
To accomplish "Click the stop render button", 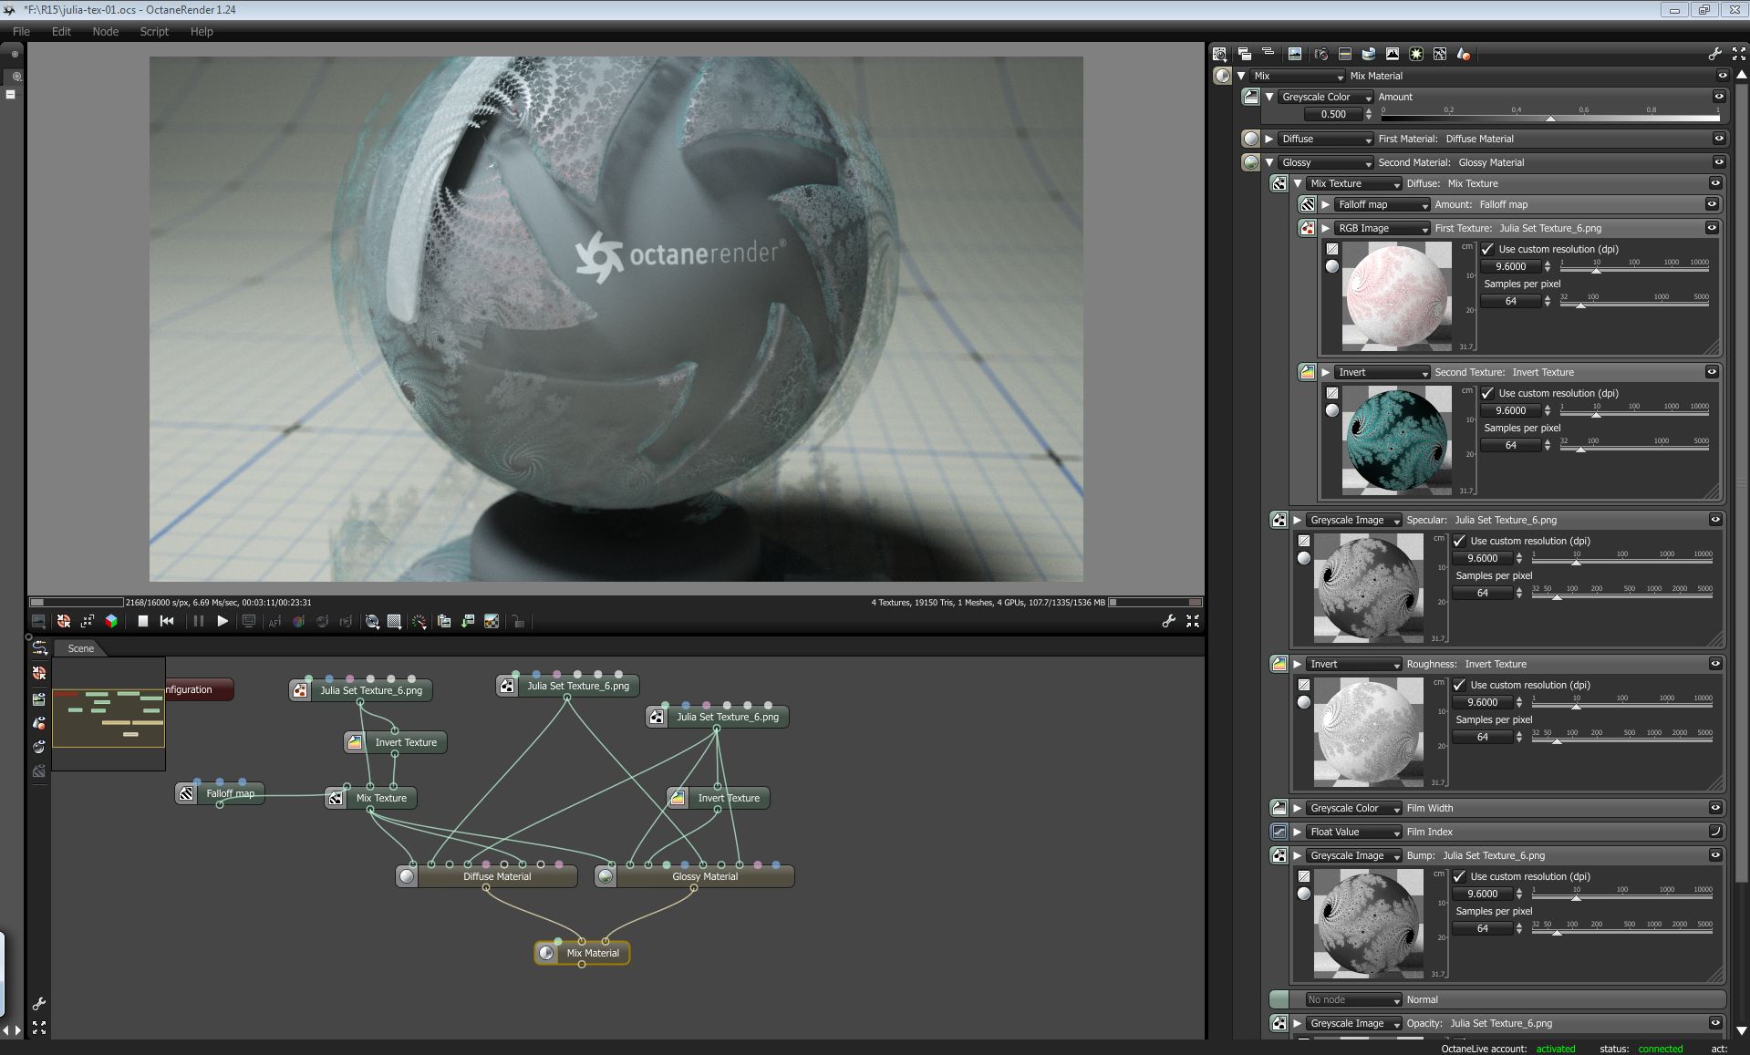I will pos(143,621).
